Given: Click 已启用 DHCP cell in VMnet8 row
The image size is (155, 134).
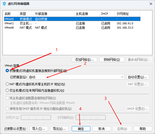Looking at the screenshot, I should (x=106, y=28).
